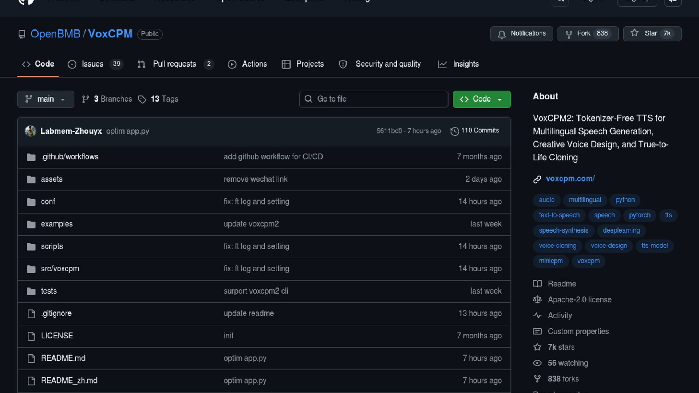Click the Activity pulse icon

pyautogui.click(x=537, y=315)
